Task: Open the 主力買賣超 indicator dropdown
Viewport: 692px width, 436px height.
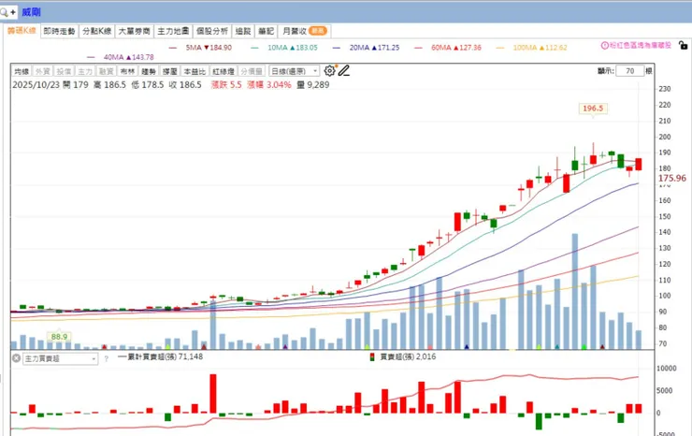Action: 60,358
